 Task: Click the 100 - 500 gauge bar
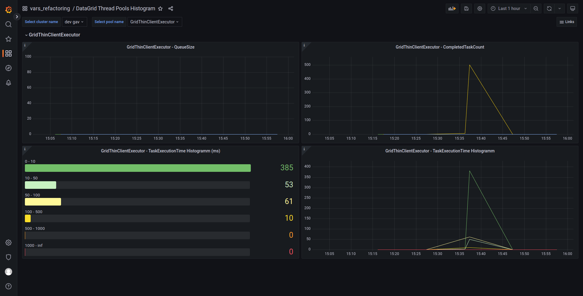(28, 219)
